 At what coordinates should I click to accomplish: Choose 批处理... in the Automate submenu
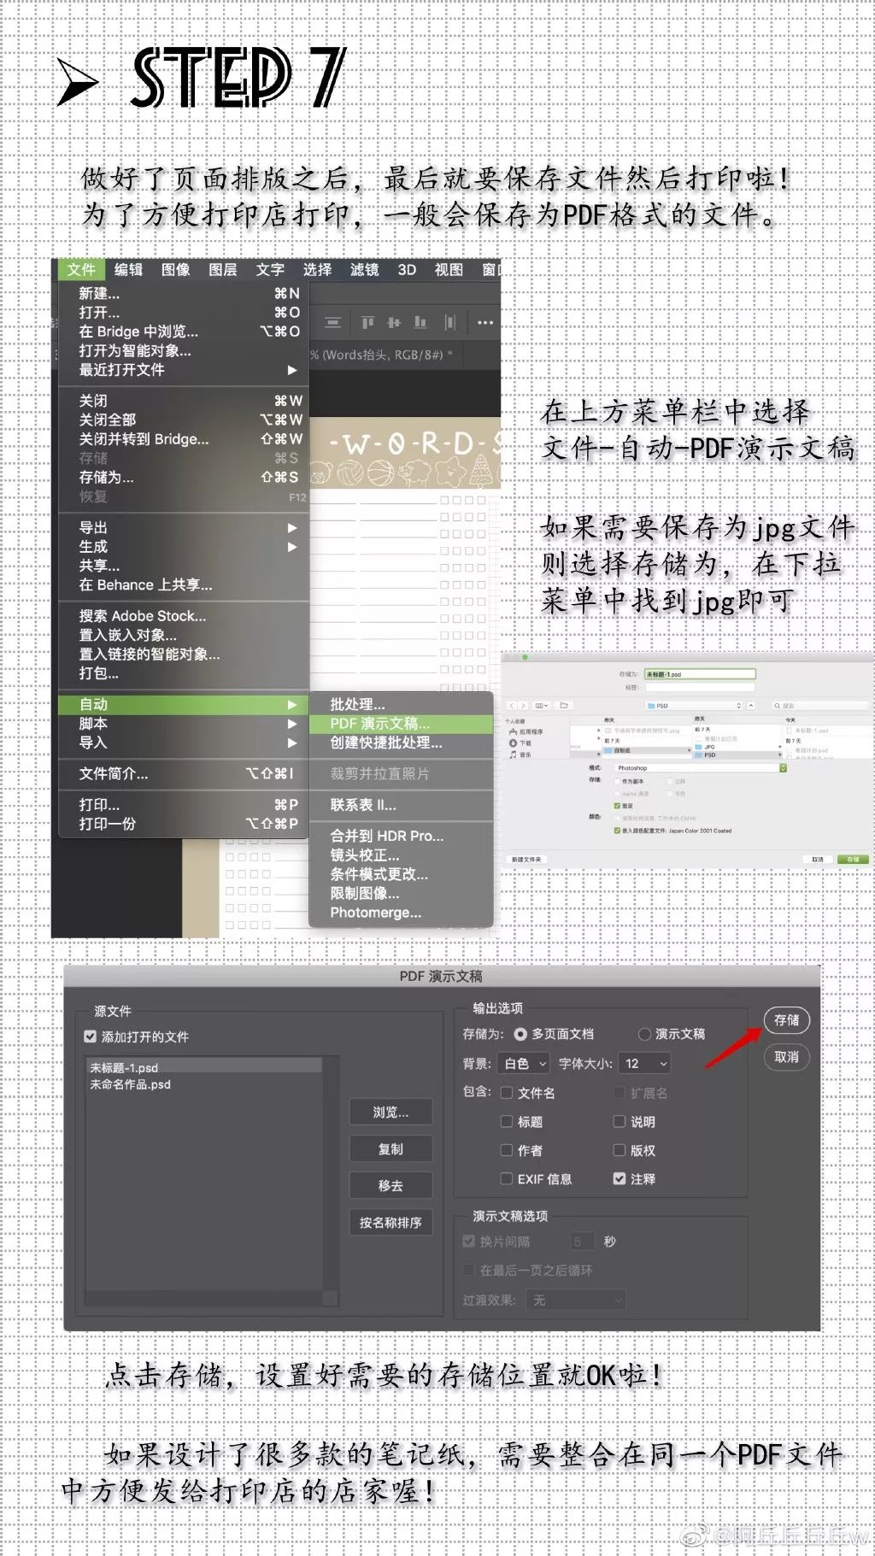tap(401, 704)
